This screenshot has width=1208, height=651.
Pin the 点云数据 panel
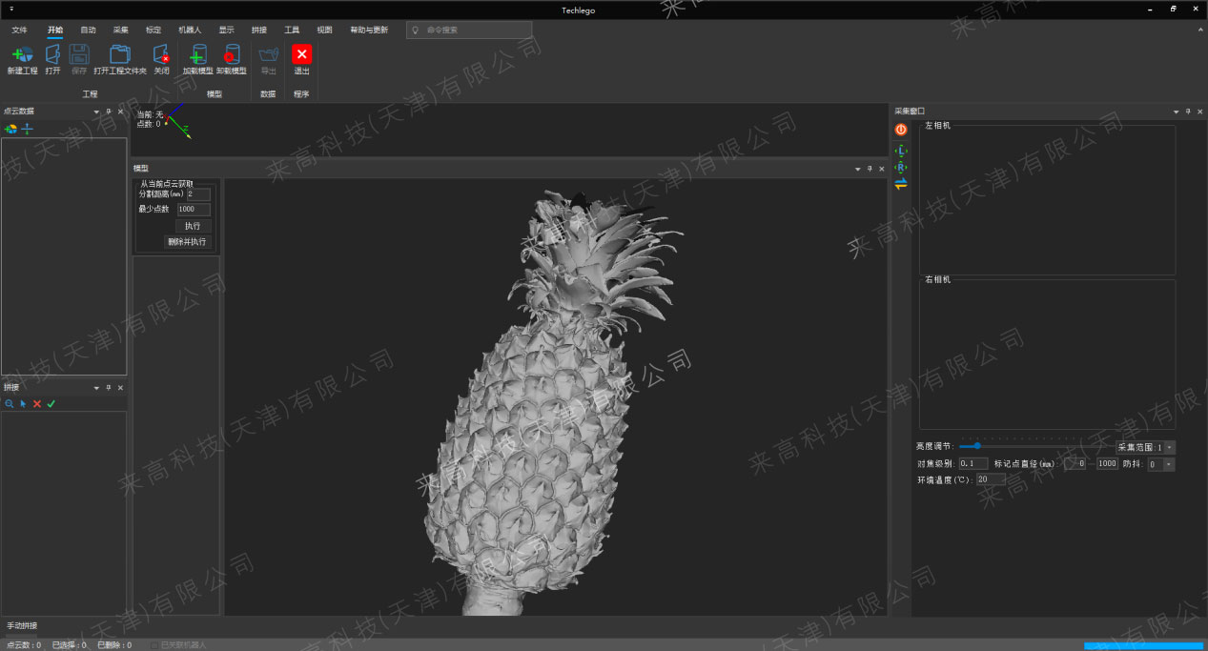click(x=109, y=112)
